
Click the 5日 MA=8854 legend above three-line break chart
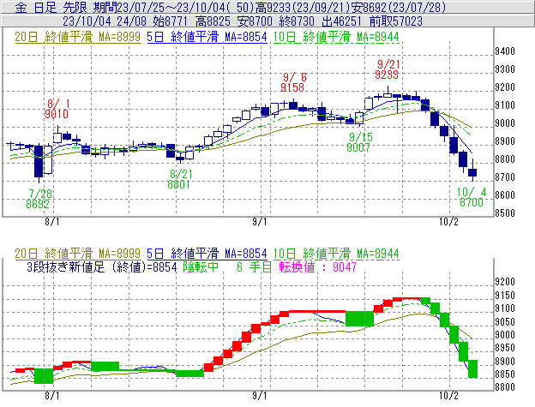pos(207,254)
